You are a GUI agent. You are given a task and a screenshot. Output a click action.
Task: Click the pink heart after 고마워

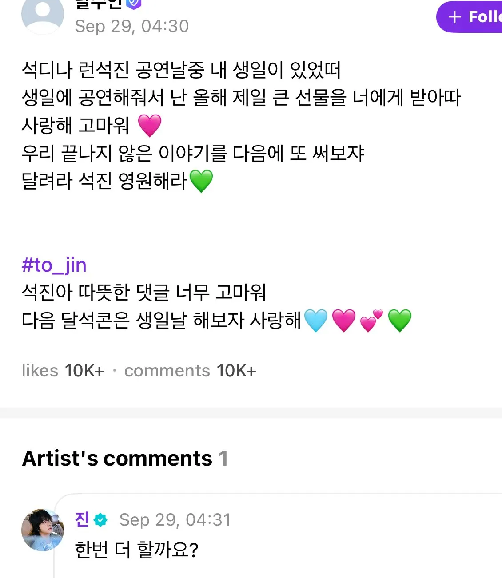[x=150, y=125]
